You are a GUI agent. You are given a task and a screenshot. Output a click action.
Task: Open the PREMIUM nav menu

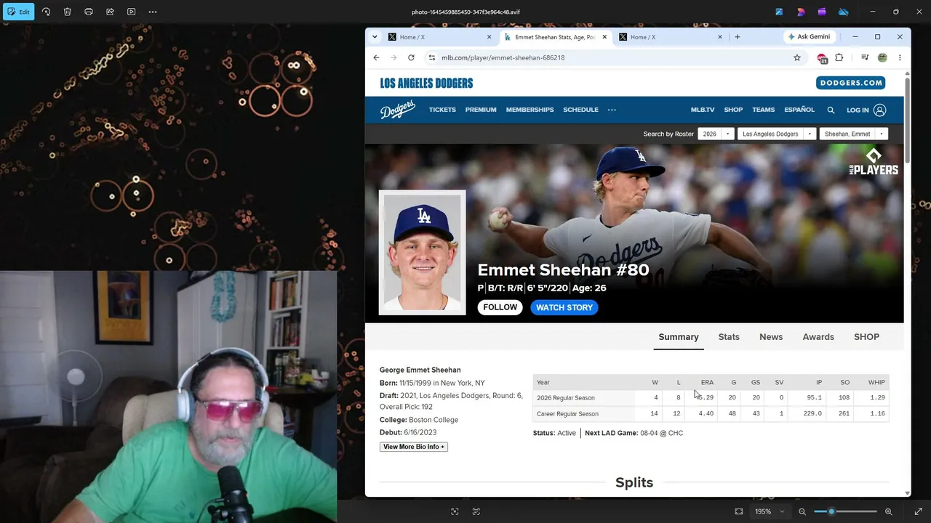[x=481, y=110]
